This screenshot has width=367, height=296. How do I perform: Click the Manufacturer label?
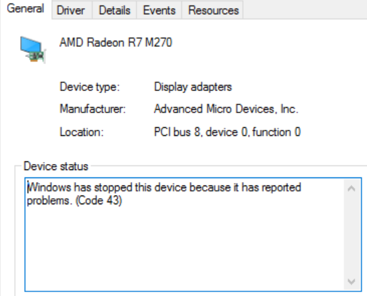92,109
